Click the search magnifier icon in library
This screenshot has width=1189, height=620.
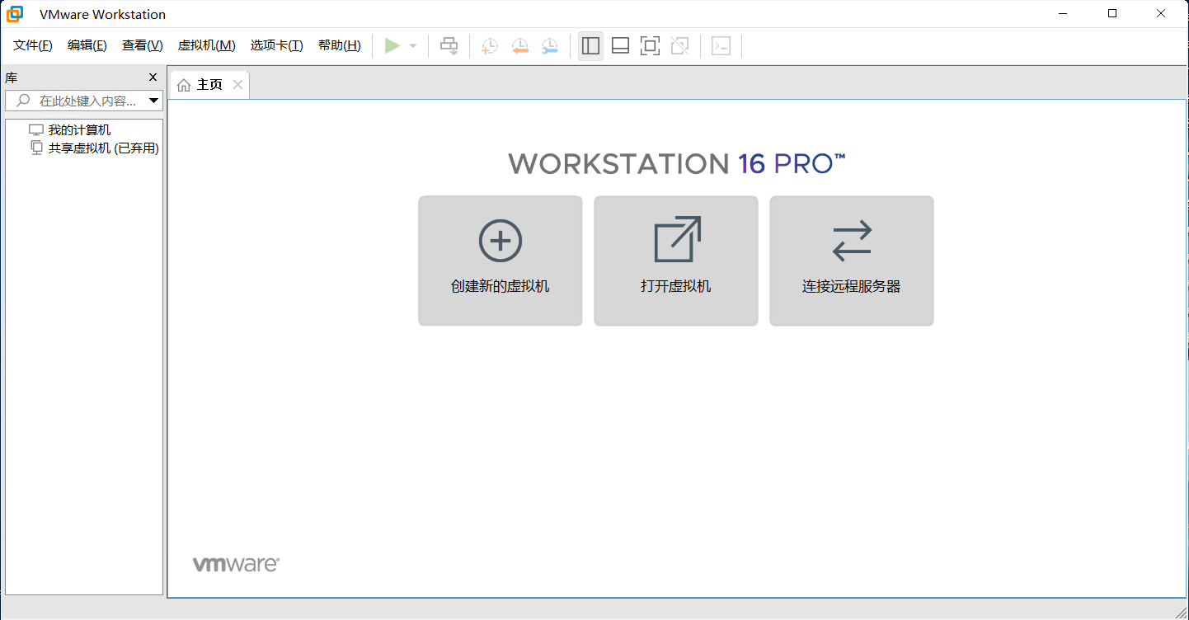23,101
